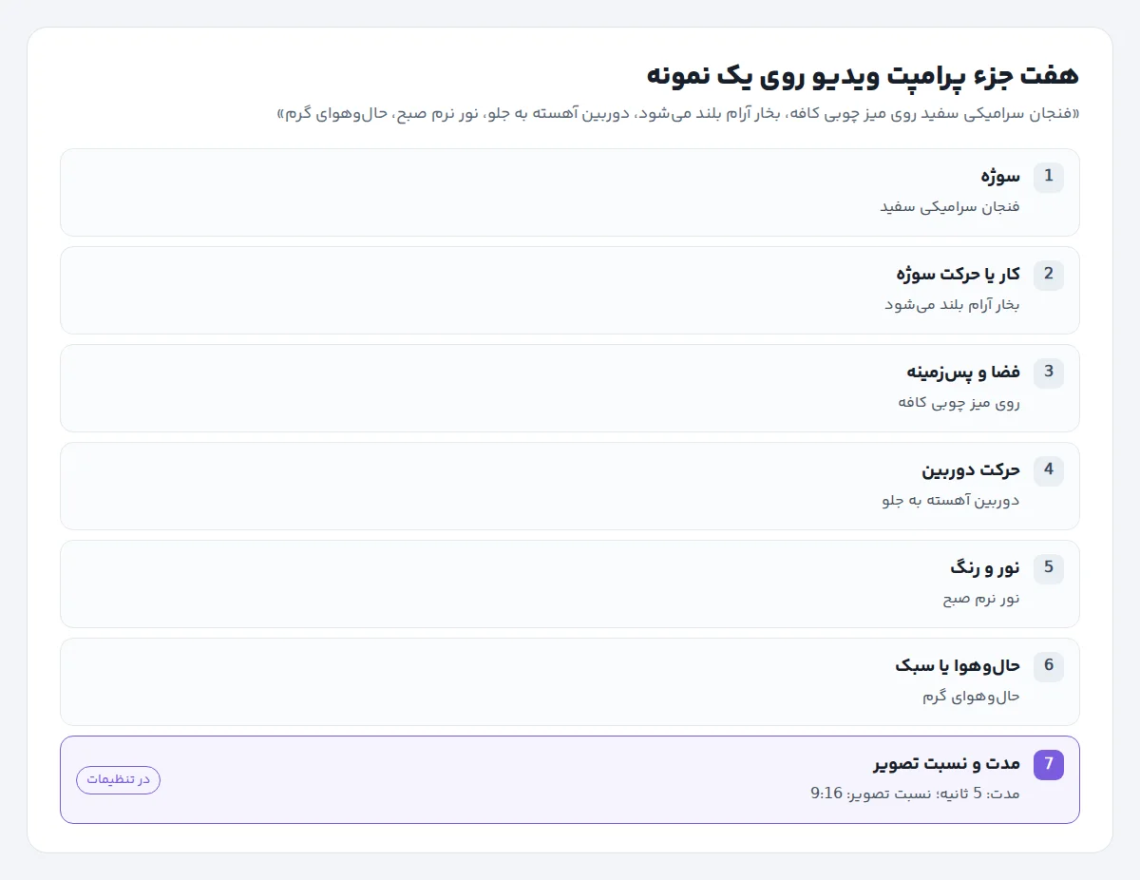Click the number 1 badge beside "سوژه"
The image size is (1140, 880).
[1049, 177]
